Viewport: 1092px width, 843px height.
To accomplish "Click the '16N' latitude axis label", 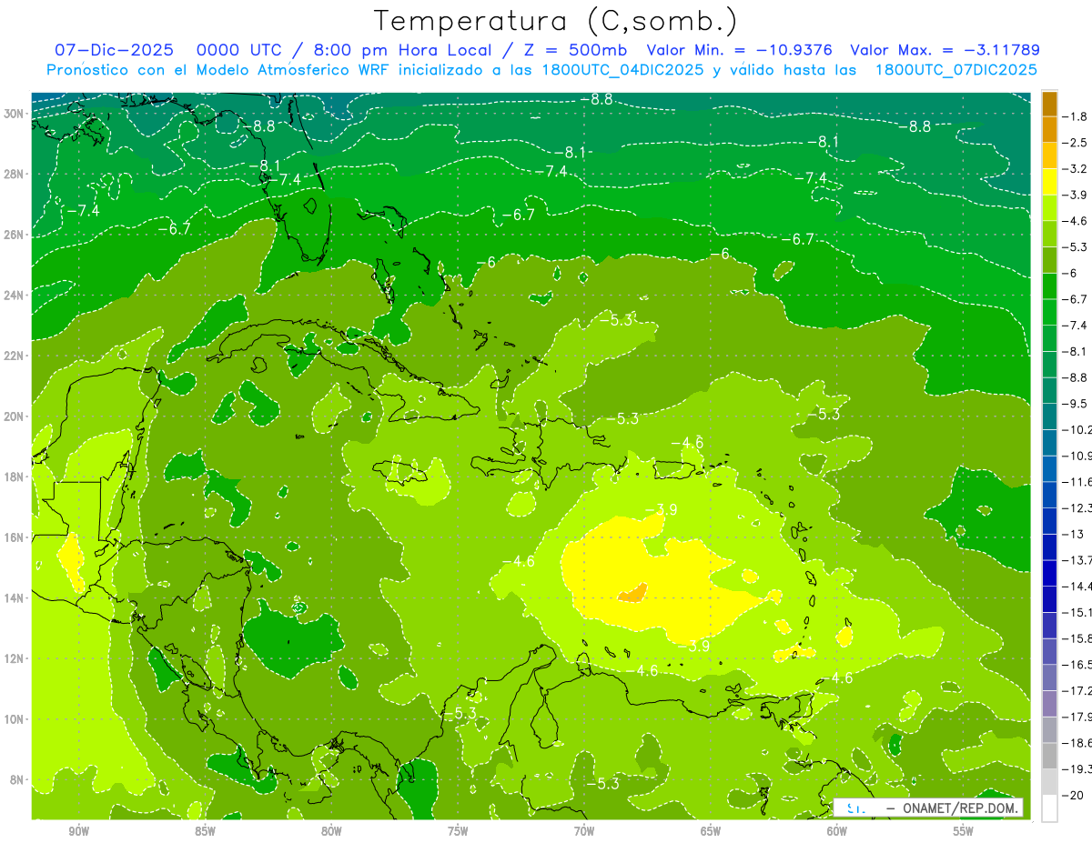I will coord(15,537).
